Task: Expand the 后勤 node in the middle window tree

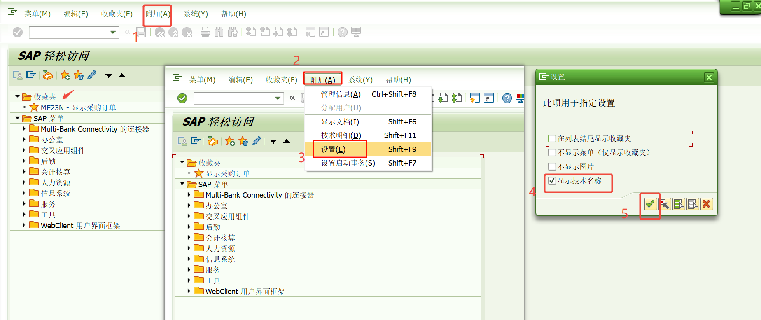Action: coord(189,227)
